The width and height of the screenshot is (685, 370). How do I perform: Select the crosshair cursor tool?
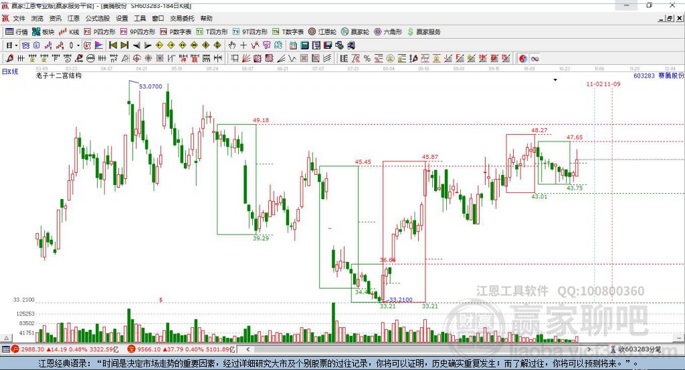(x=243, y=45)
